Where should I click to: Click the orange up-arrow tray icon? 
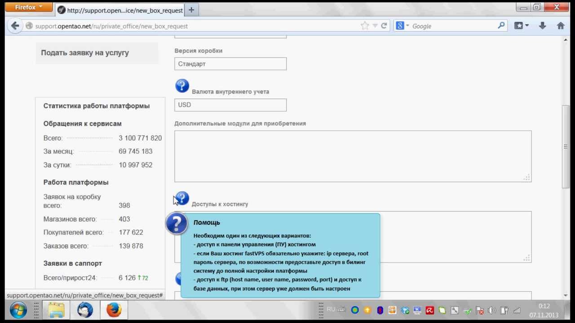[367, 310]
